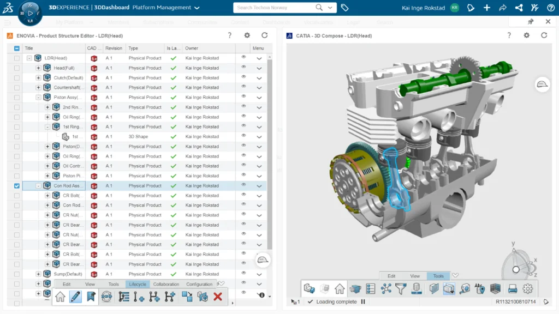Click the tag icon beside the search bar
This screenshot has height=314, width=559.
pos(344,8)
